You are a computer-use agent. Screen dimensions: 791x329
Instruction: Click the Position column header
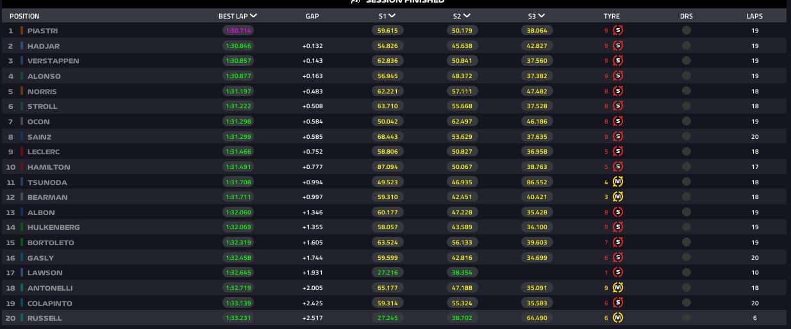tap(24, 16)
